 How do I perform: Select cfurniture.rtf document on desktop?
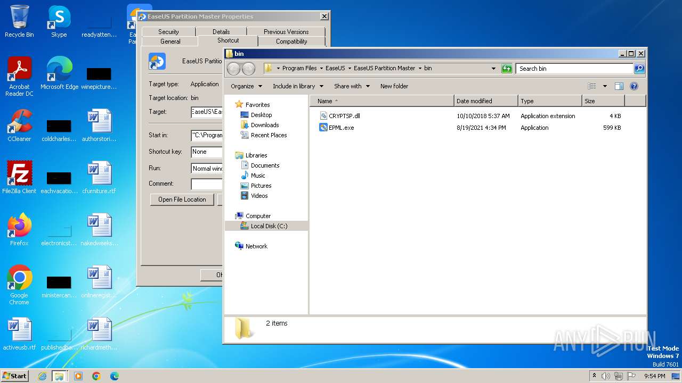(99, 178)
